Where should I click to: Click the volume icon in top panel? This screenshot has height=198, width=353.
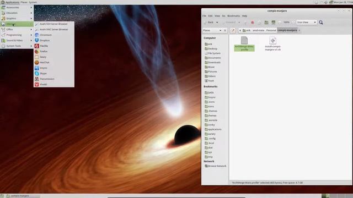pos(326,2)
